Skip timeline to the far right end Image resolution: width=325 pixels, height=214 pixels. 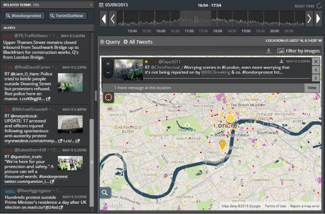click(318, 19)
